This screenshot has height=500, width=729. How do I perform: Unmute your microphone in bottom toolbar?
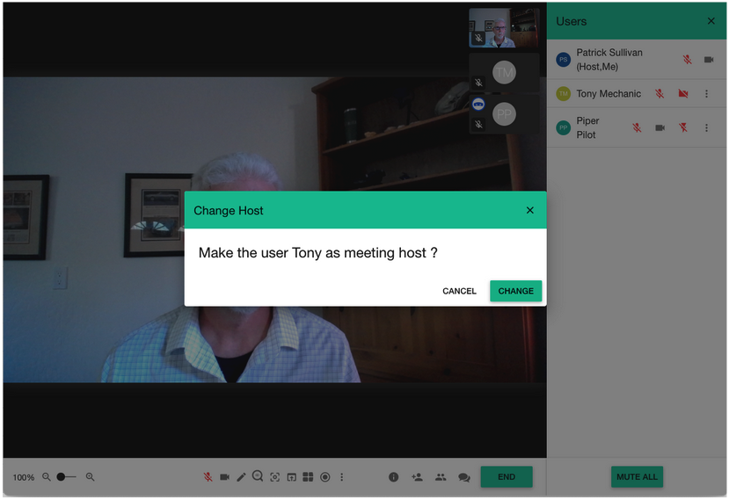tap(208, 477)
